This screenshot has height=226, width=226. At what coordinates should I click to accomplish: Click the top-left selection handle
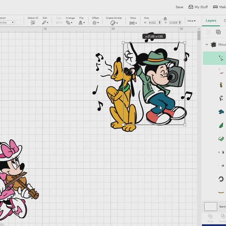point(123,43)
